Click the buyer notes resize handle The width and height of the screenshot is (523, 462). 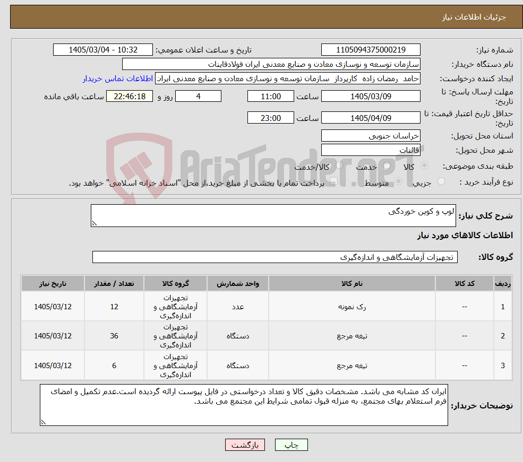click(x=43, y=422)
